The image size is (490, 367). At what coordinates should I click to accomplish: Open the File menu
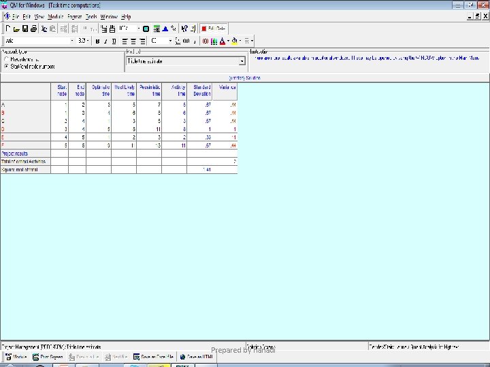[x=16, y=17]
